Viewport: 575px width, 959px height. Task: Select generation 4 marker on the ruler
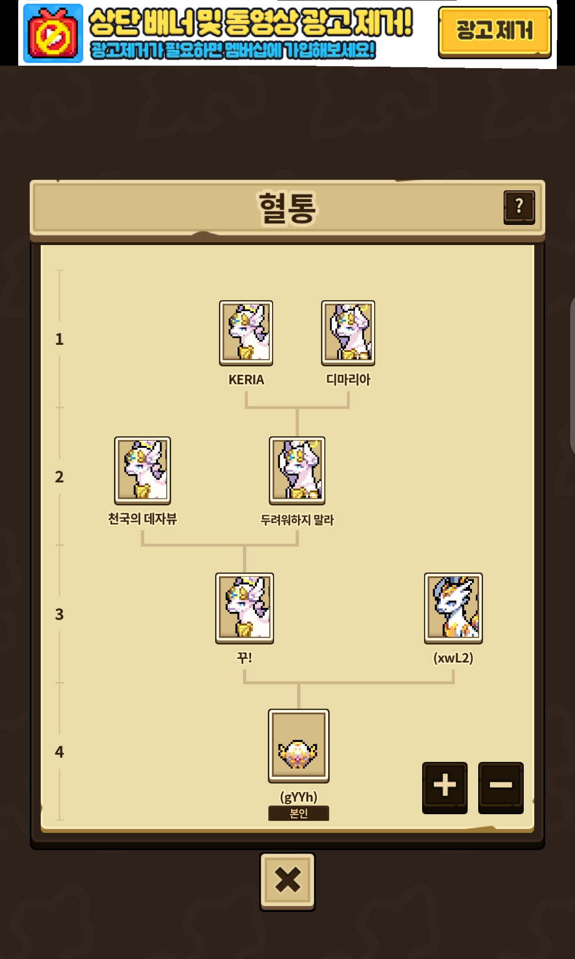(x=59, y=751)
